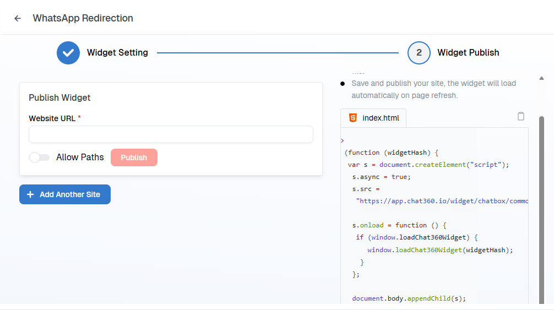554x310 pixels.
Task: Click the chat360 widget URL string in code
Action: pos(442,201)
